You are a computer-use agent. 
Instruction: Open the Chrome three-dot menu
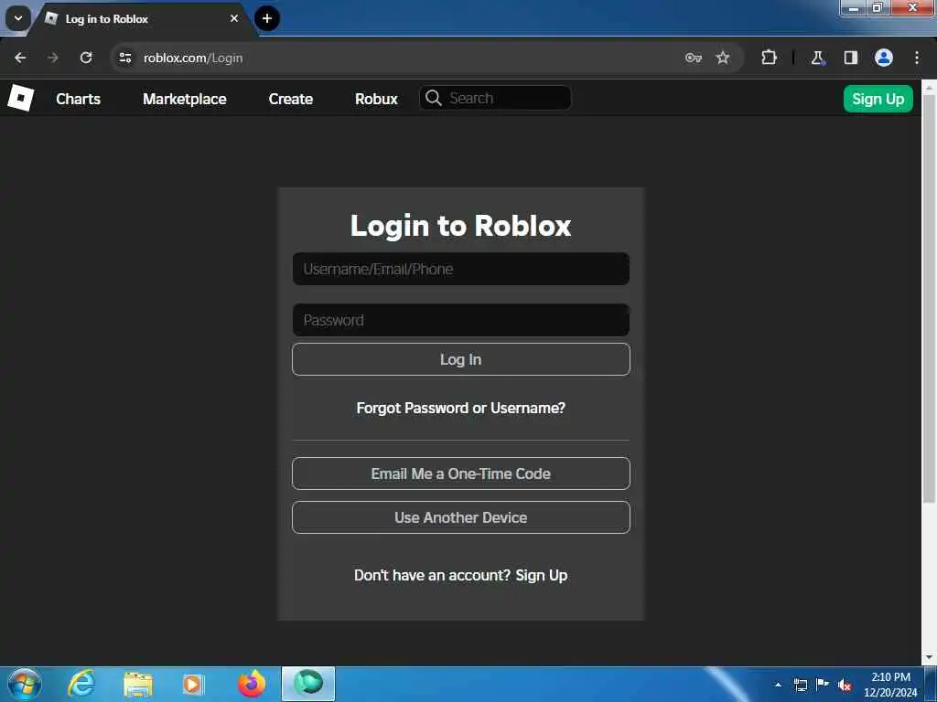[917, 58]
